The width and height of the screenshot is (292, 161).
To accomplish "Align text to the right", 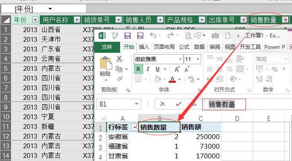I will tap(229, 70).
